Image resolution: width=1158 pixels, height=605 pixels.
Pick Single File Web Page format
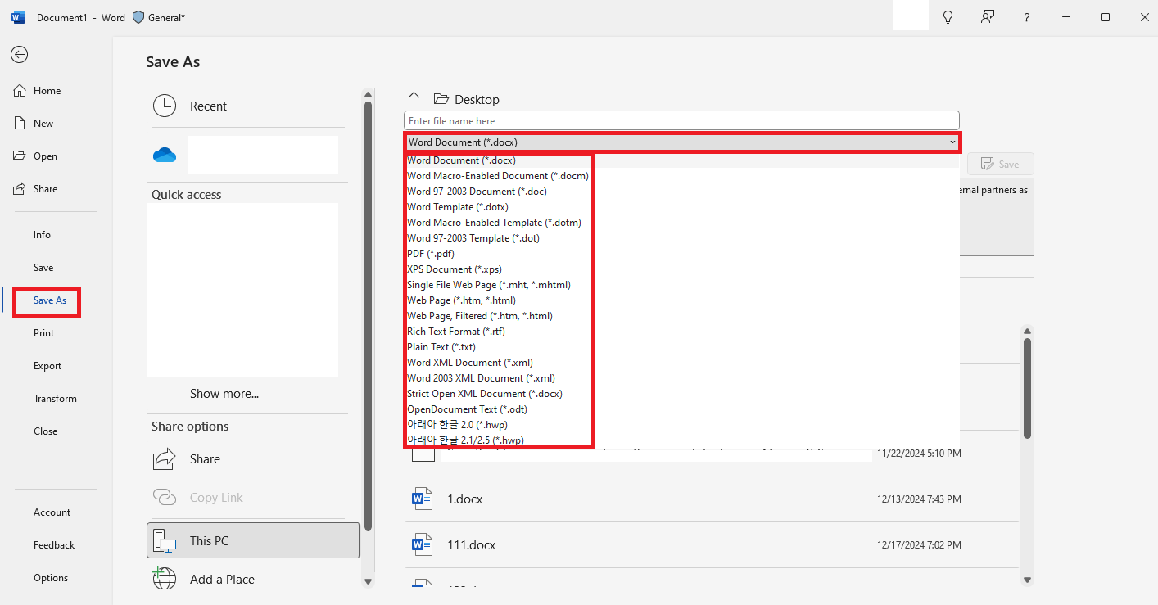[x=489, y=285]
